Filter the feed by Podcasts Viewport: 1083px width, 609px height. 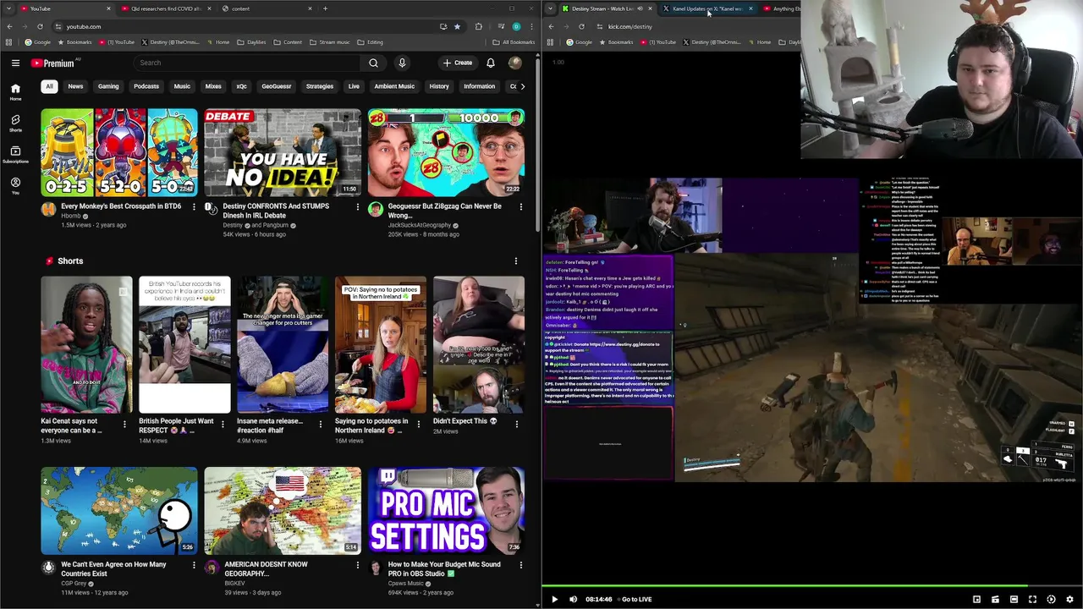click(x=146, y=86)
